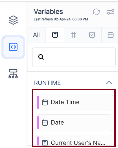Filter variables by date type tab
The height and width of the screenshot is (148, 118).
(111, 35)
